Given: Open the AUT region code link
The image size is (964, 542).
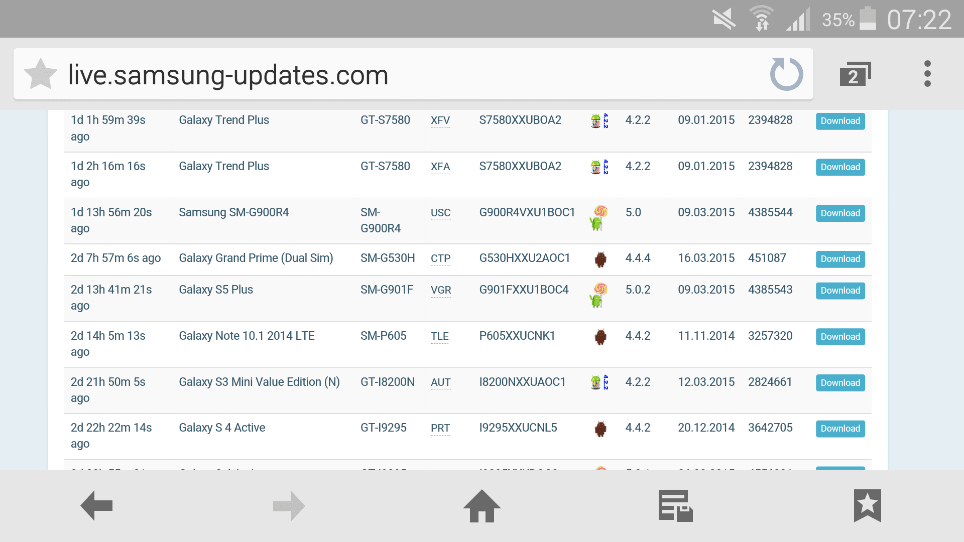Looking at the screenshot, I should tap(441, 382).
